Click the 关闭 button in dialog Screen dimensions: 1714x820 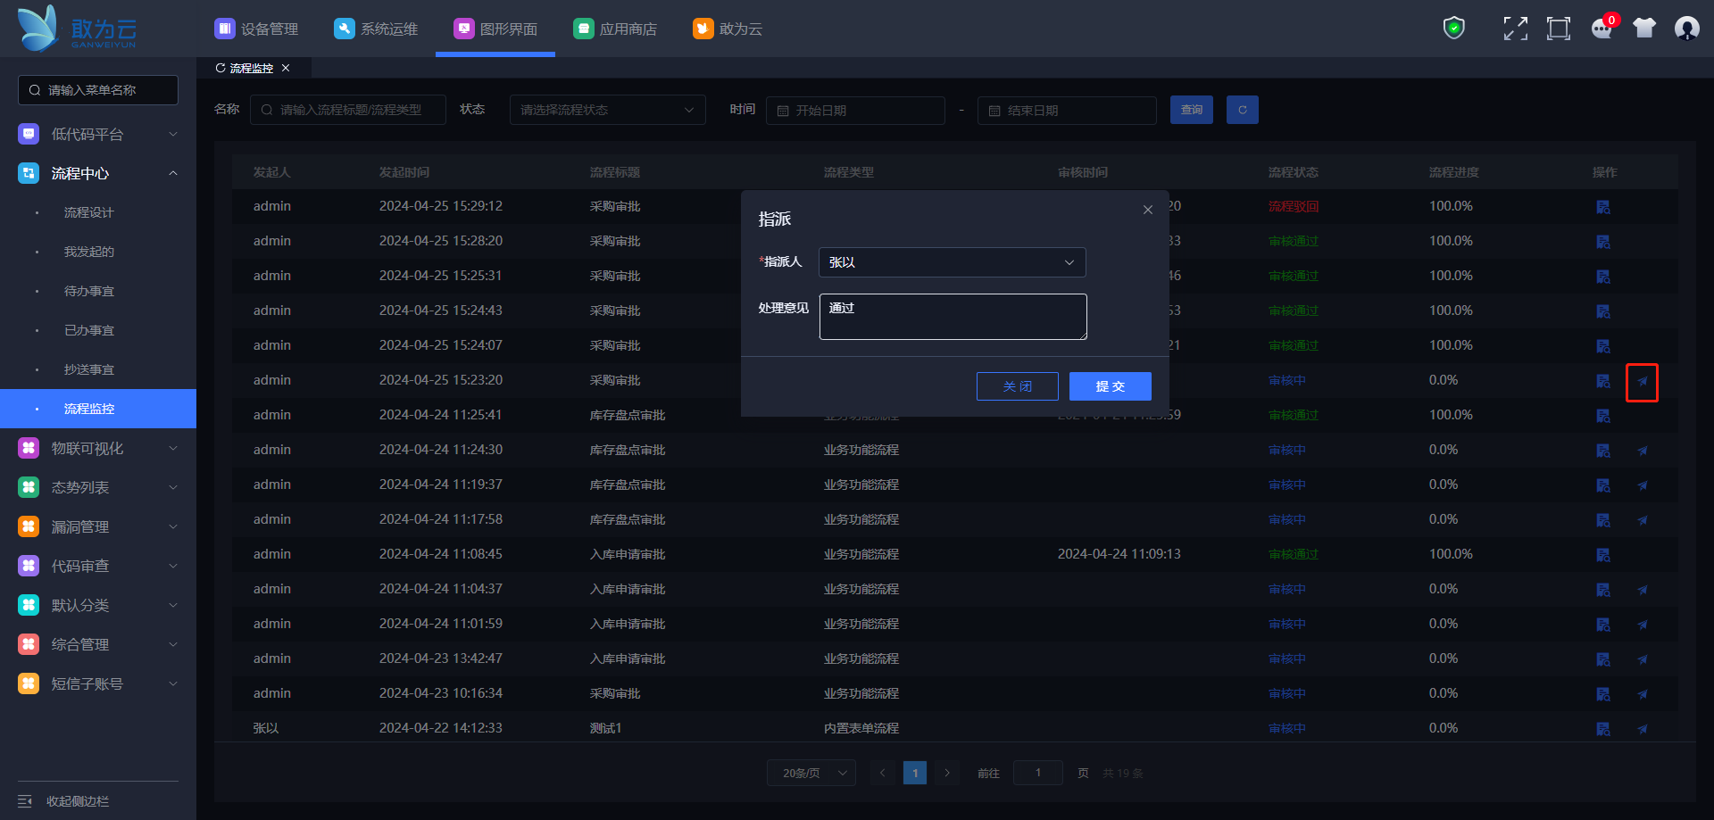1017,386
